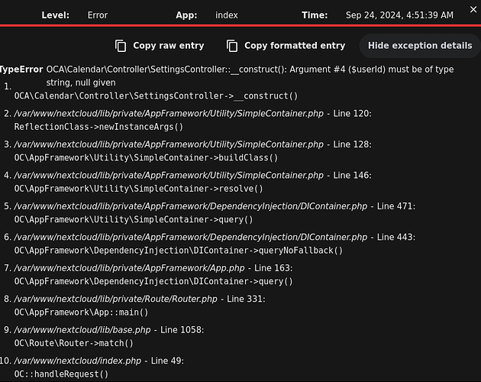
Task: Click the Error level value in header
Action: 97,15
